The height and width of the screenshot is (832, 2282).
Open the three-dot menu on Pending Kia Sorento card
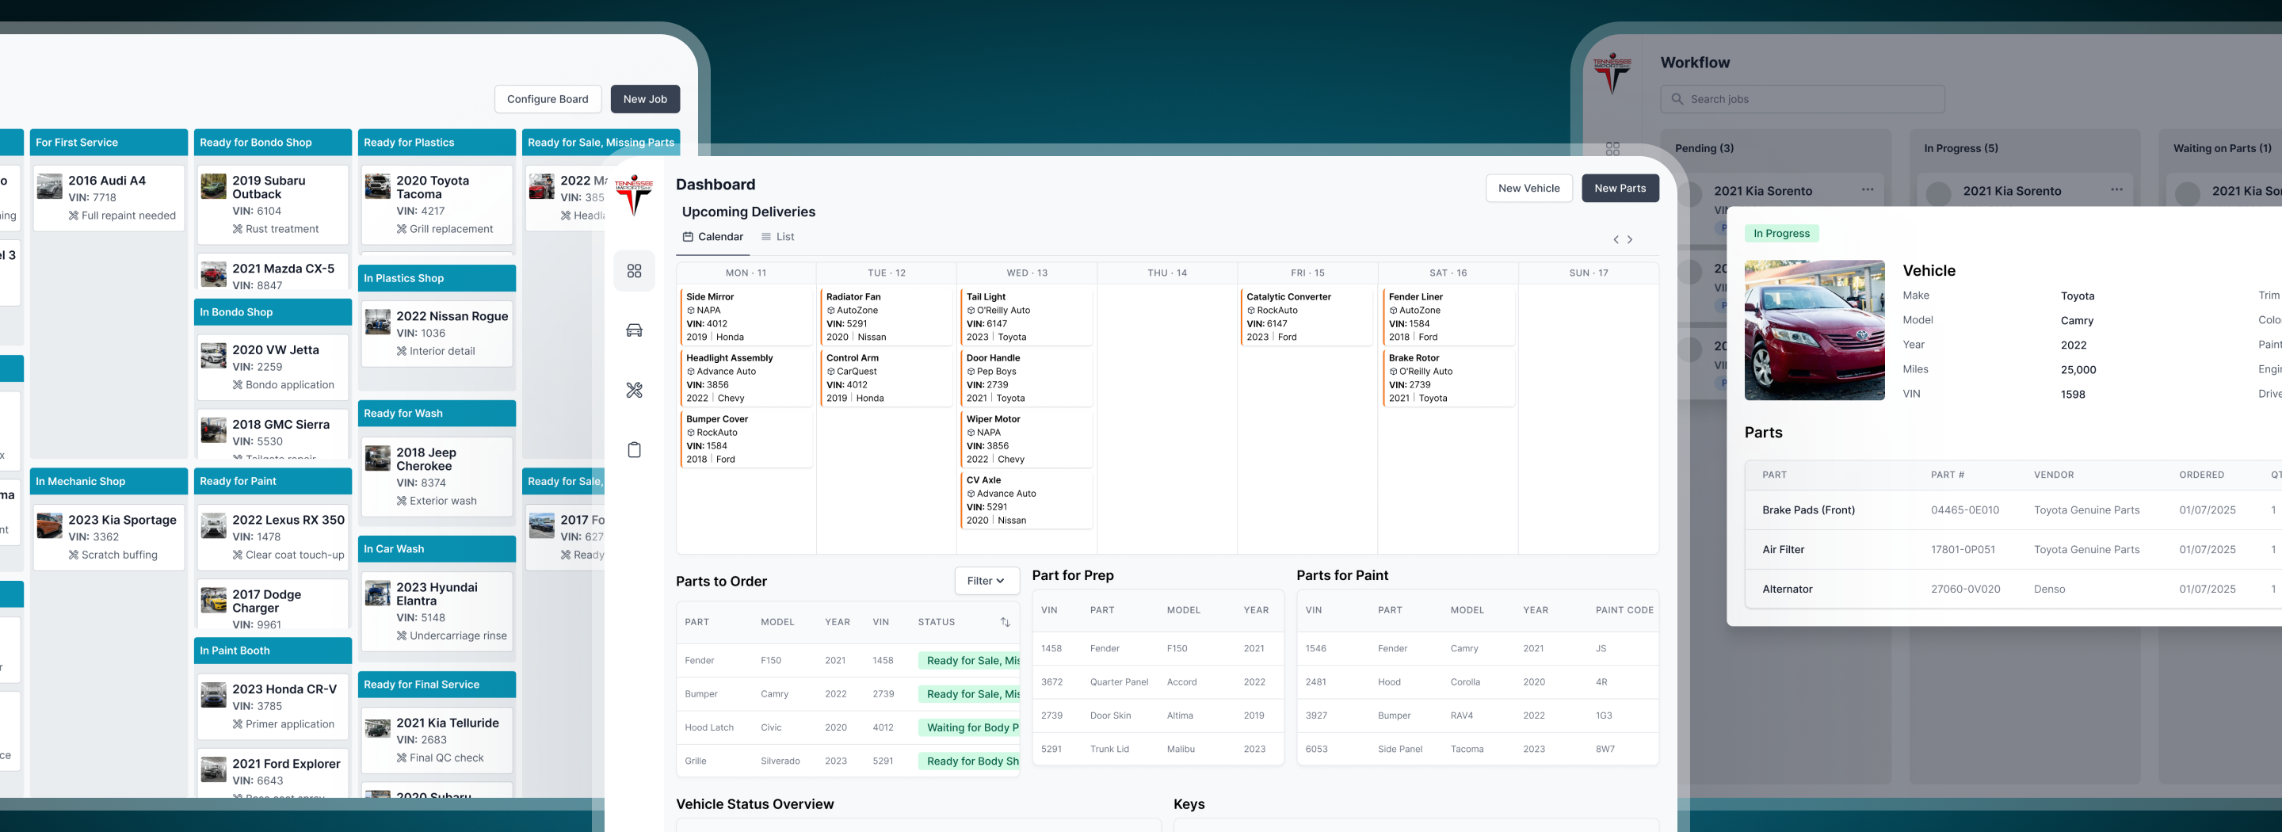(1868, 189)
